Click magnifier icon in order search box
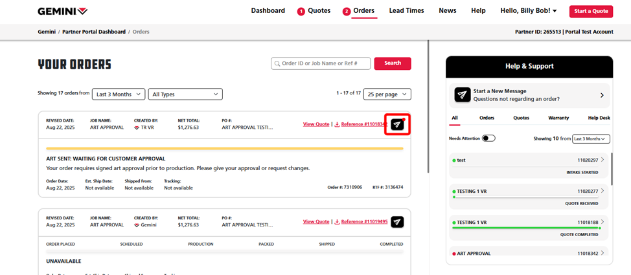The width and height of the screenshot is (631, 275). point(277,63)
